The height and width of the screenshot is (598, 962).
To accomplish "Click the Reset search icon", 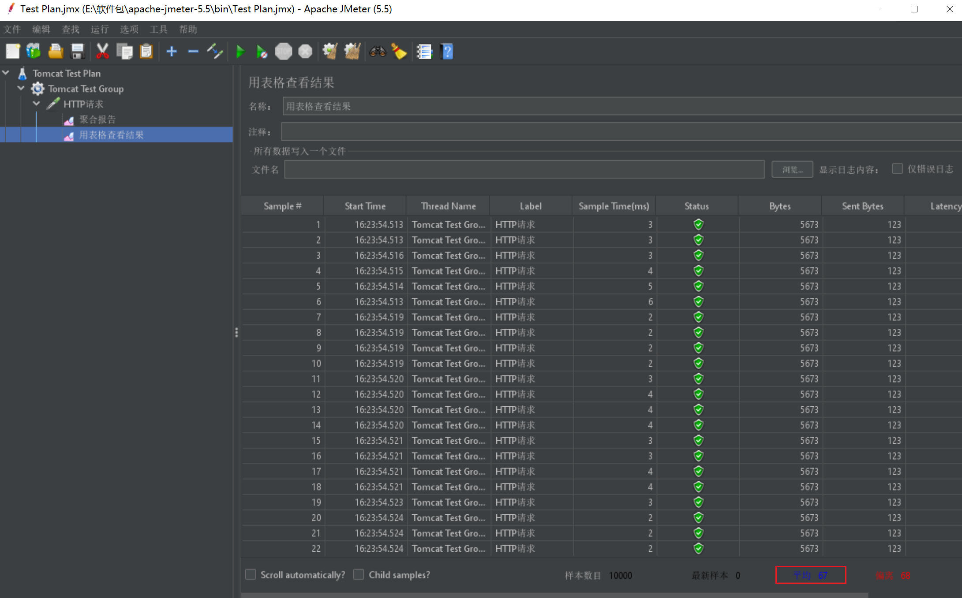I will pos(399,52).
